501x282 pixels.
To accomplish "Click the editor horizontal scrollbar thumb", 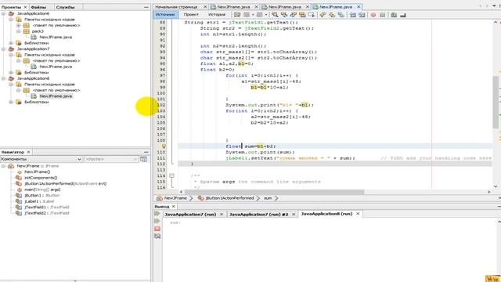I will tap(274, 192).
